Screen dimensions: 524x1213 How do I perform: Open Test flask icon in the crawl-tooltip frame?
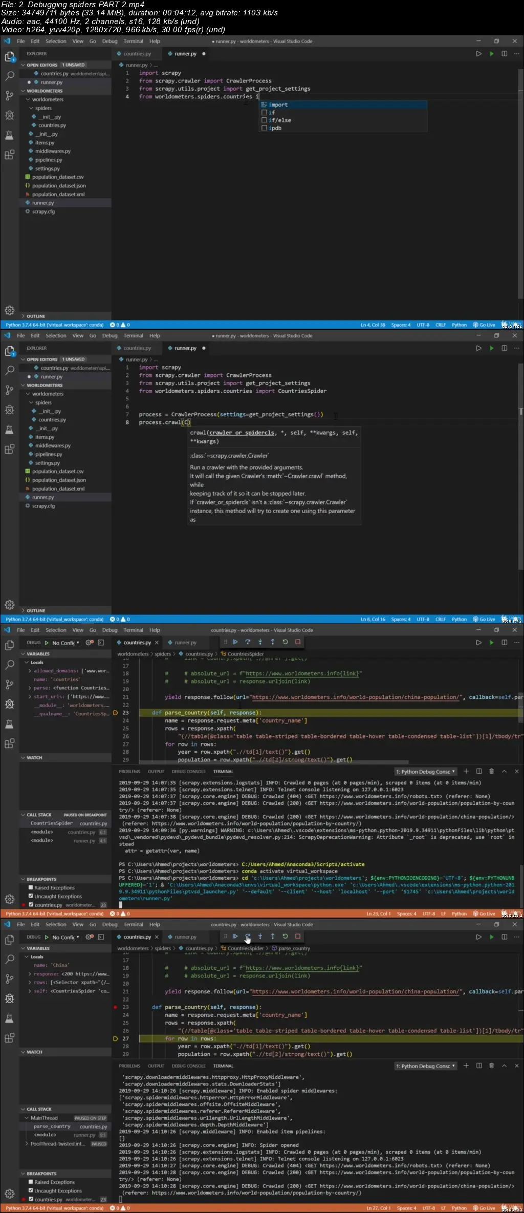(9, 430)
